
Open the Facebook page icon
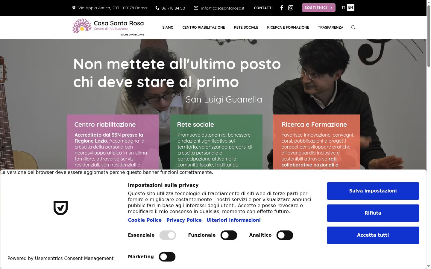(x=282, y=8)
